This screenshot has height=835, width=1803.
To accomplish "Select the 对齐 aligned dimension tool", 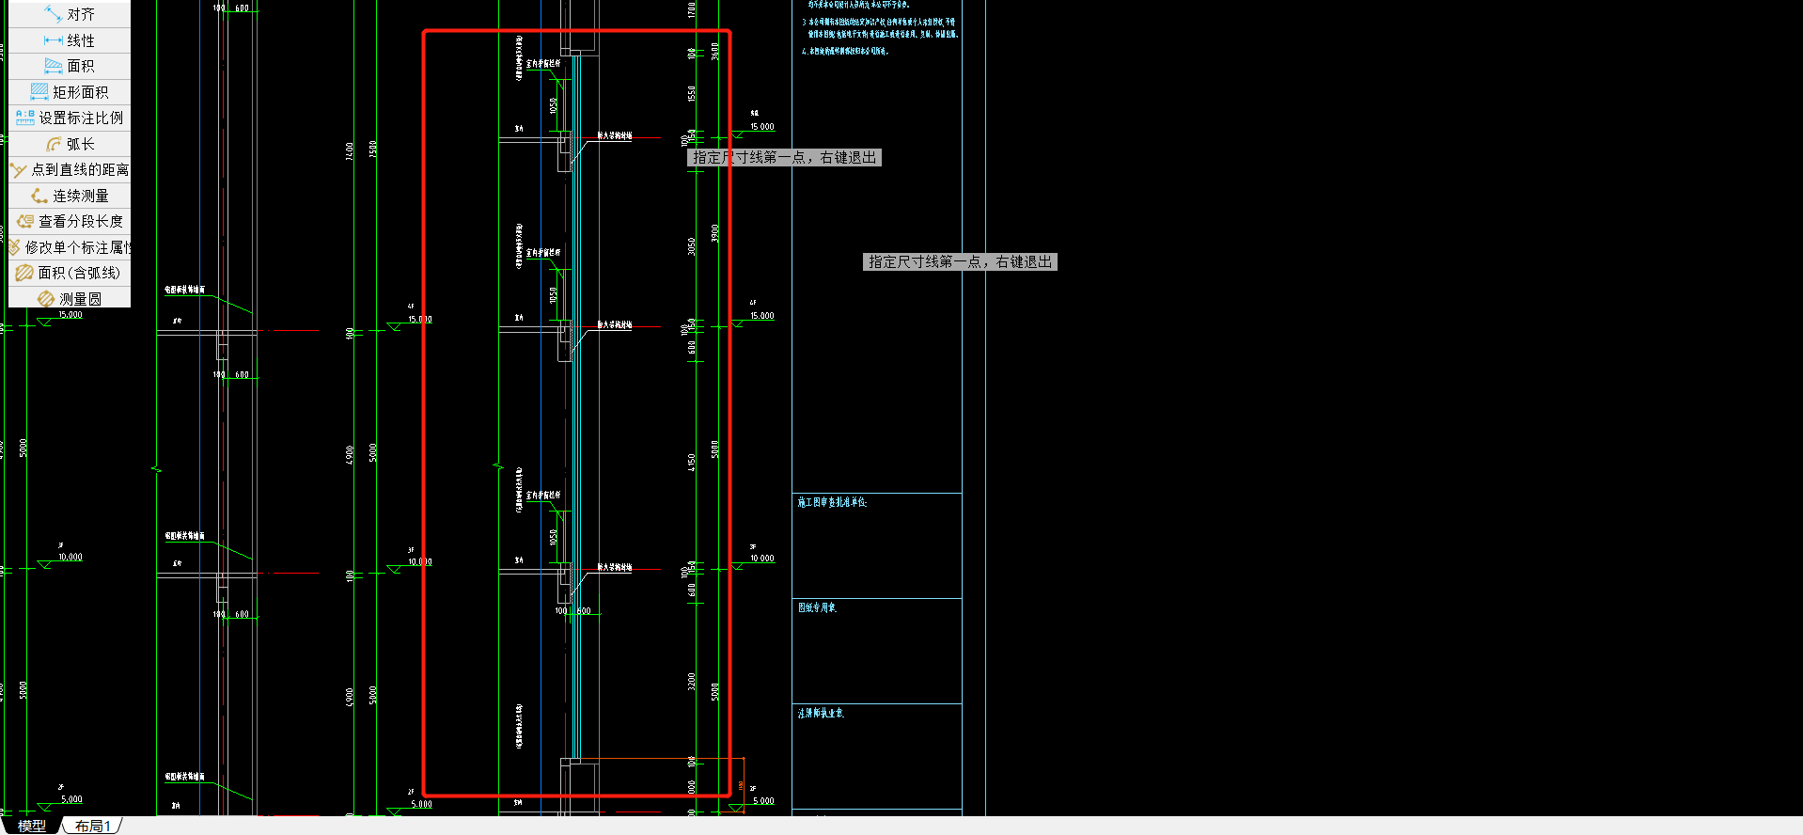I will [x=70, y=14].
